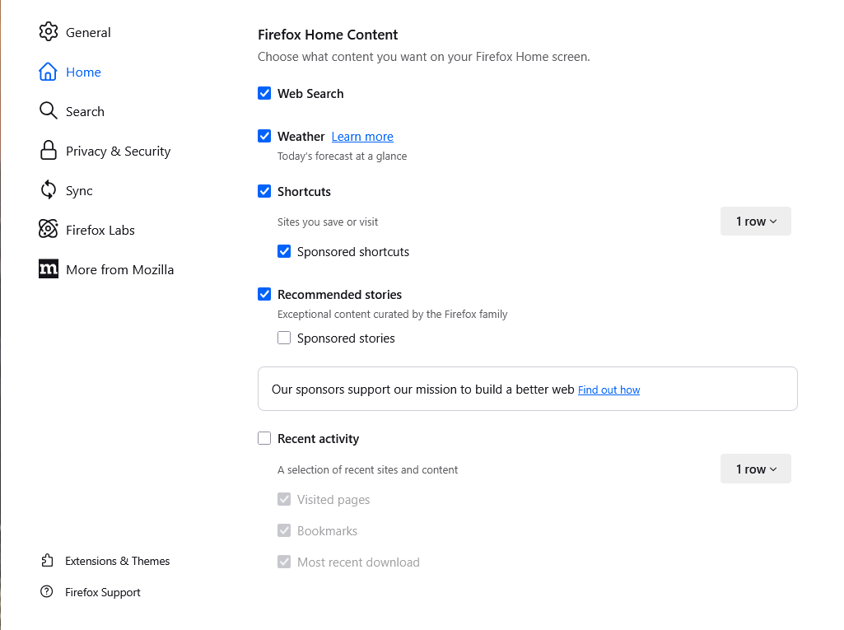
Task: Click the General settings gear icon
Action: pyautogui.click(x=49, y=32)
